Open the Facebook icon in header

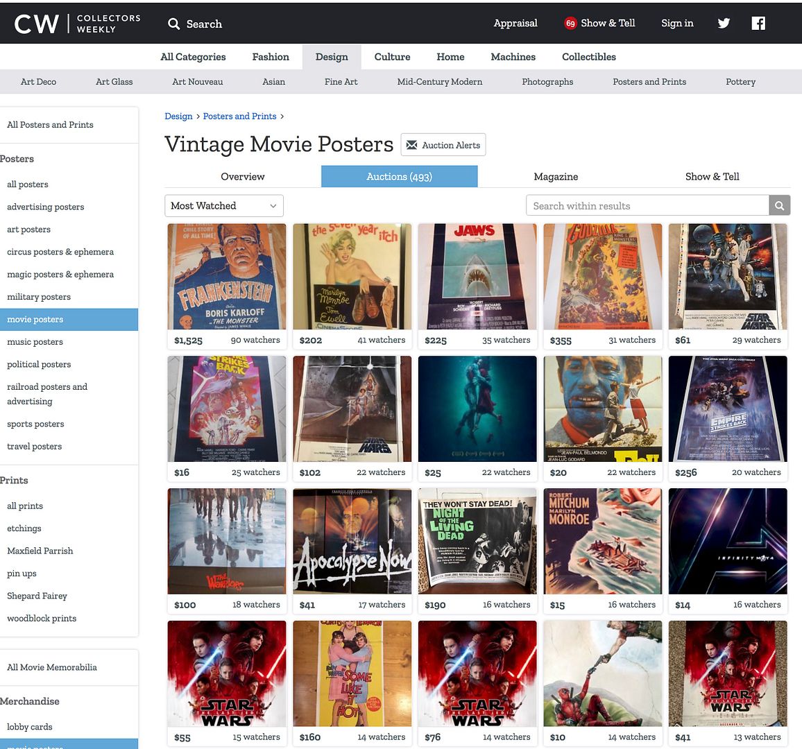click(x=758, y=23)
